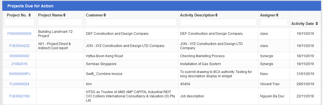Viewport: 323px width, 105px height.
Task: Focus the Project Name filter box
Action: (60, 22)
